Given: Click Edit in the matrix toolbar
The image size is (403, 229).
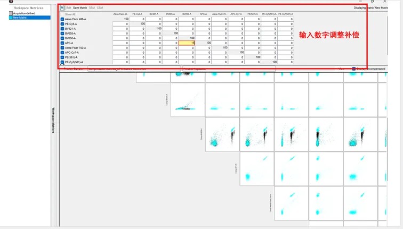Looking at the screenshot, I should point(68,8).
